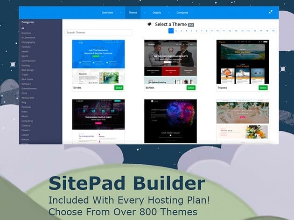Jump to page 19 in pagination
Image resolution: width=294 pixels, height=220 pixels.
click(x=273, y=31)
